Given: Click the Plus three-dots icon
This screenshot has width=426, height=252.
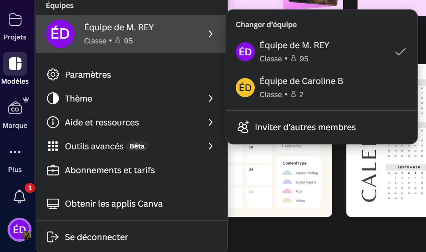Looking at the screenshot, I should pos(15,152).
